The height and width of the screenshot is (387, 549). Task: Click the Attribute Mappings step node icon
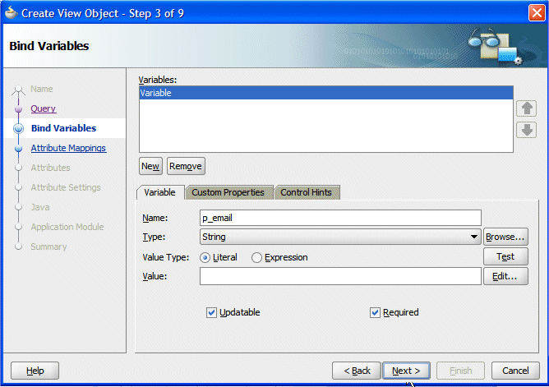click(x=19, y=149)
